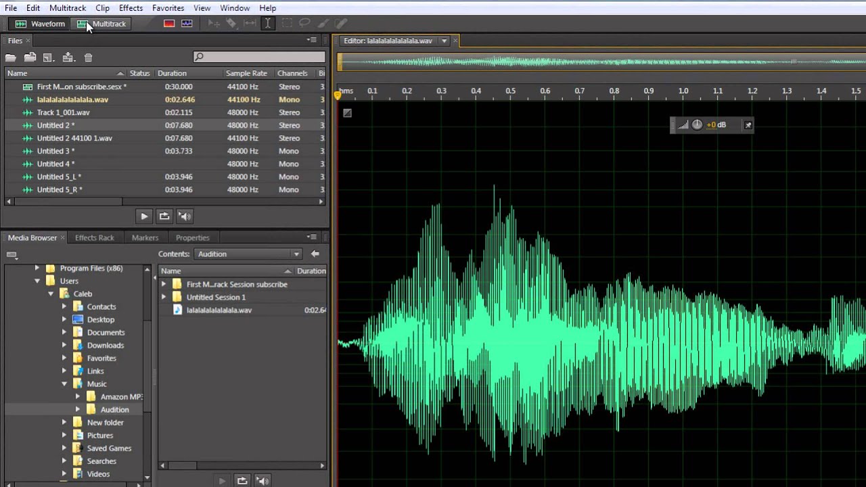Select the Audition folder in tree
866x487 pixels.
tap(114, 410)
